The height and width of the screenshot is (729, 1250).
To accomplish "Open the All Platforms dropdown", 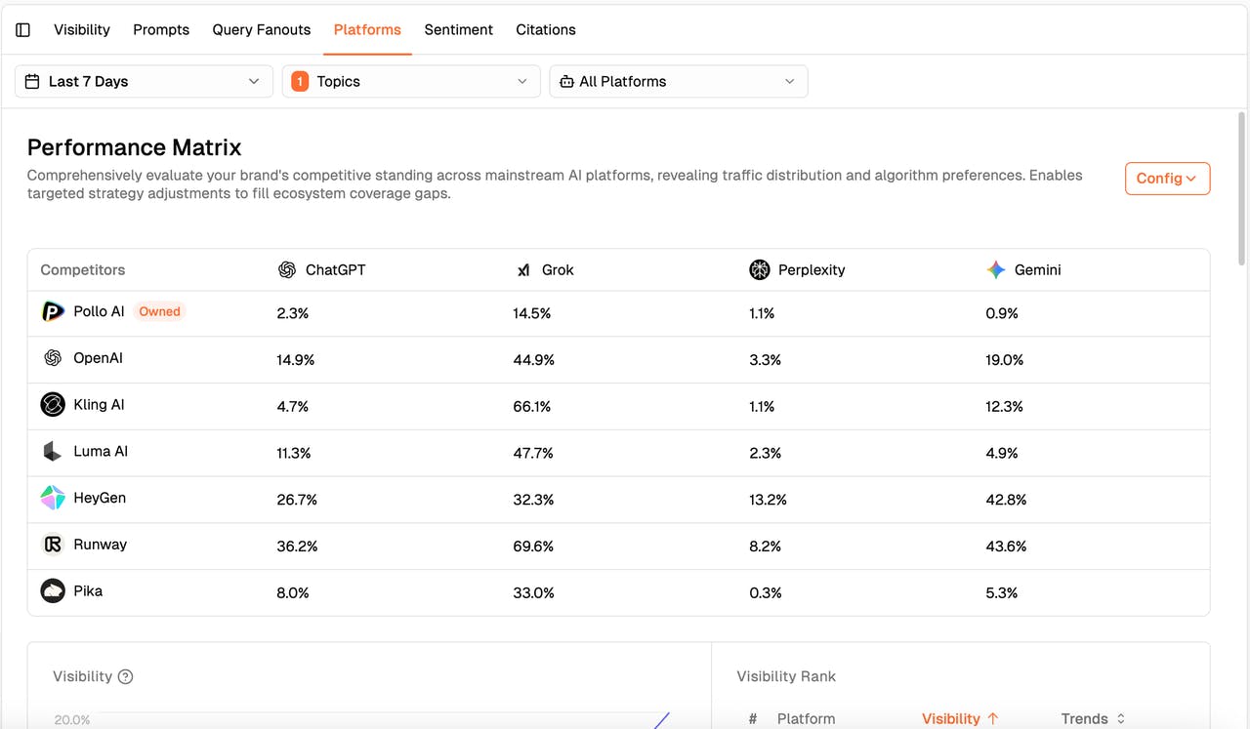I will pyautogui.click(x=678, y=82).
